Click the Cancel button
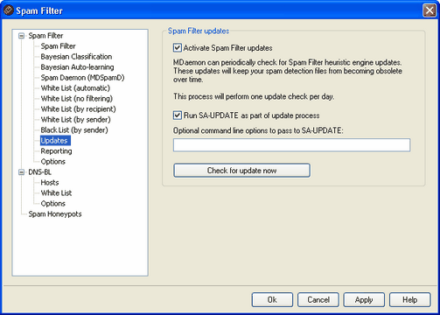This screenshot has height=315, width=440. (318, 300)
